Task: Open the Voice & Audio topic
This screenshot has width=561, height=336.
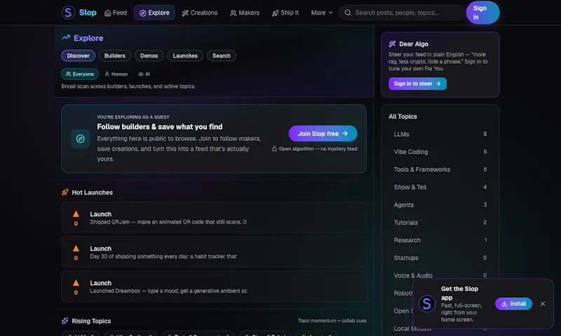Action: [x=440, y=276]
